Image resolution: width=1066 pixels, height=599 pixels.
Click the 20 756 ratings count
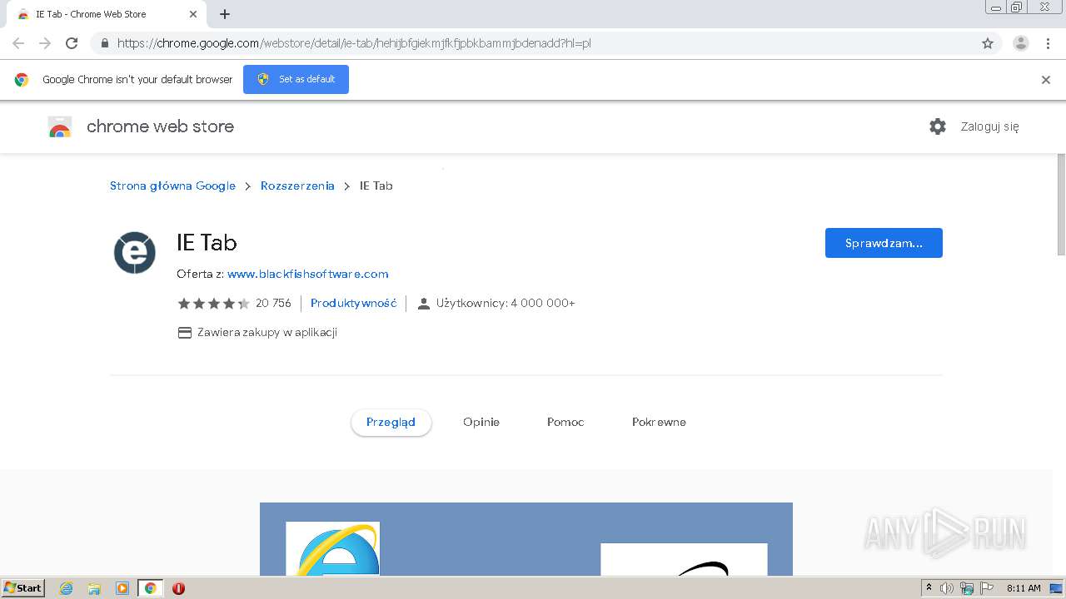pos(273,303)
